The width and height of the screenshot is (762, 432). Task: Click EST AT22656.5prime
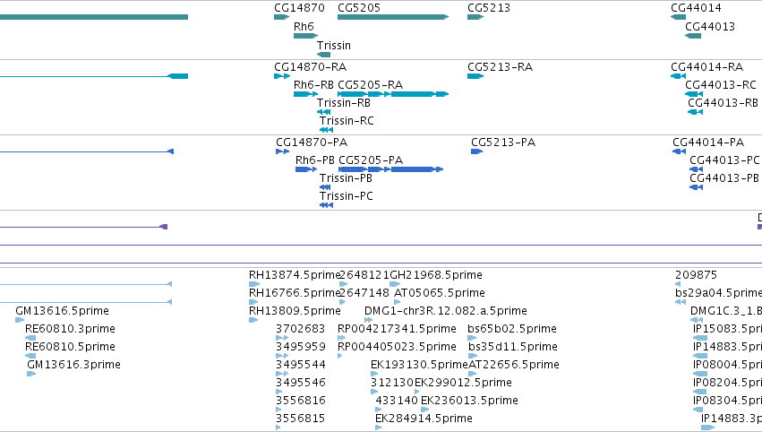pos(514,366)
